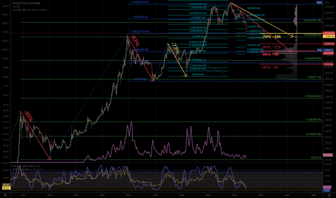This screenshot has height=198, width=336.
Task: Click the 9369.21 average price label
Action: [328, 50]
